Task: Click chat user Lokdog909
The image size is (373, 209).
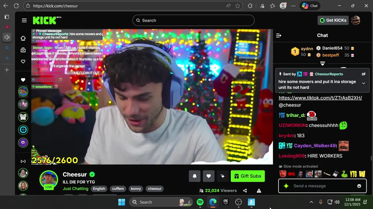Action: pyautogui.click(x=292, y=156)
